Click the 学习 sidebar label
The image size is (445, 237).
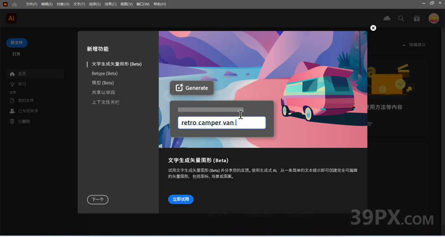pyautogui.click(x=22, y=84)
